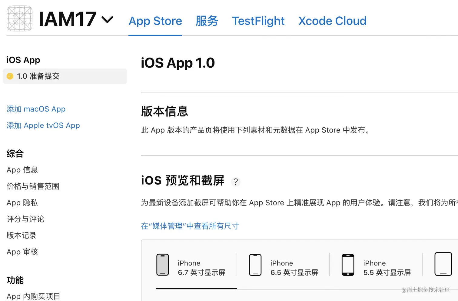Open 价格与销售范围 in the sidebar
This screenshot has height=301, width=458.
(33, 186)
